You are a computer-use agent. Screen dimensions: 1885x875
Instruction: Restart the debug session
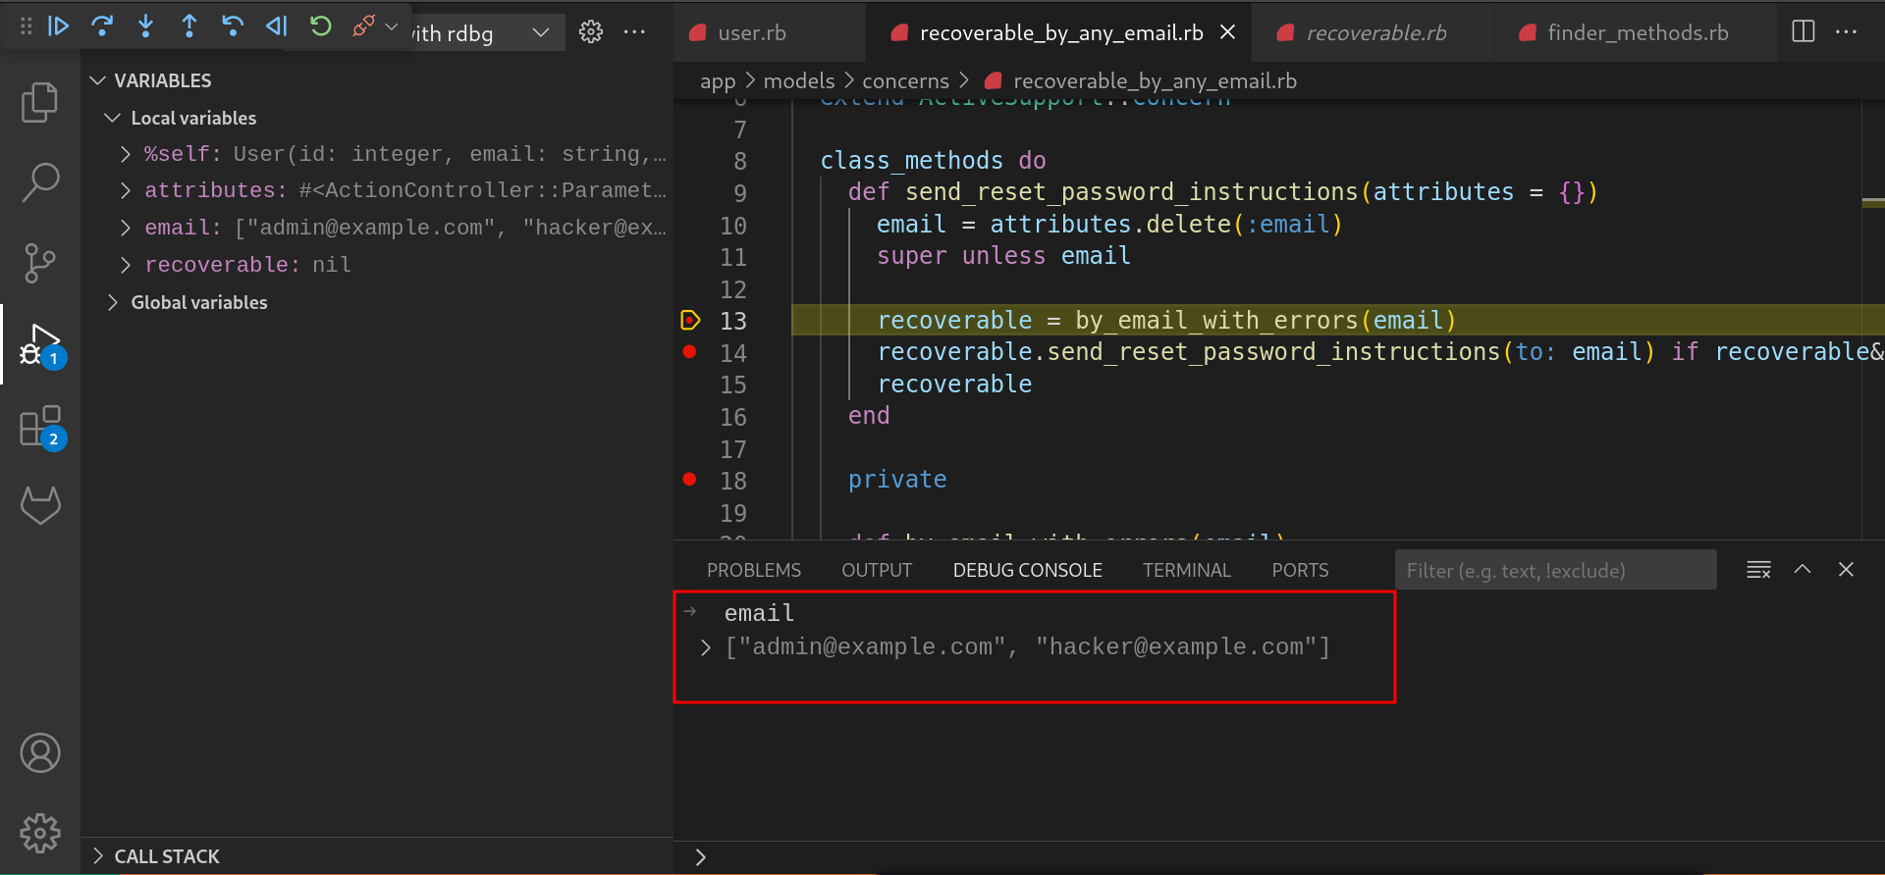(x=320, y=26)
